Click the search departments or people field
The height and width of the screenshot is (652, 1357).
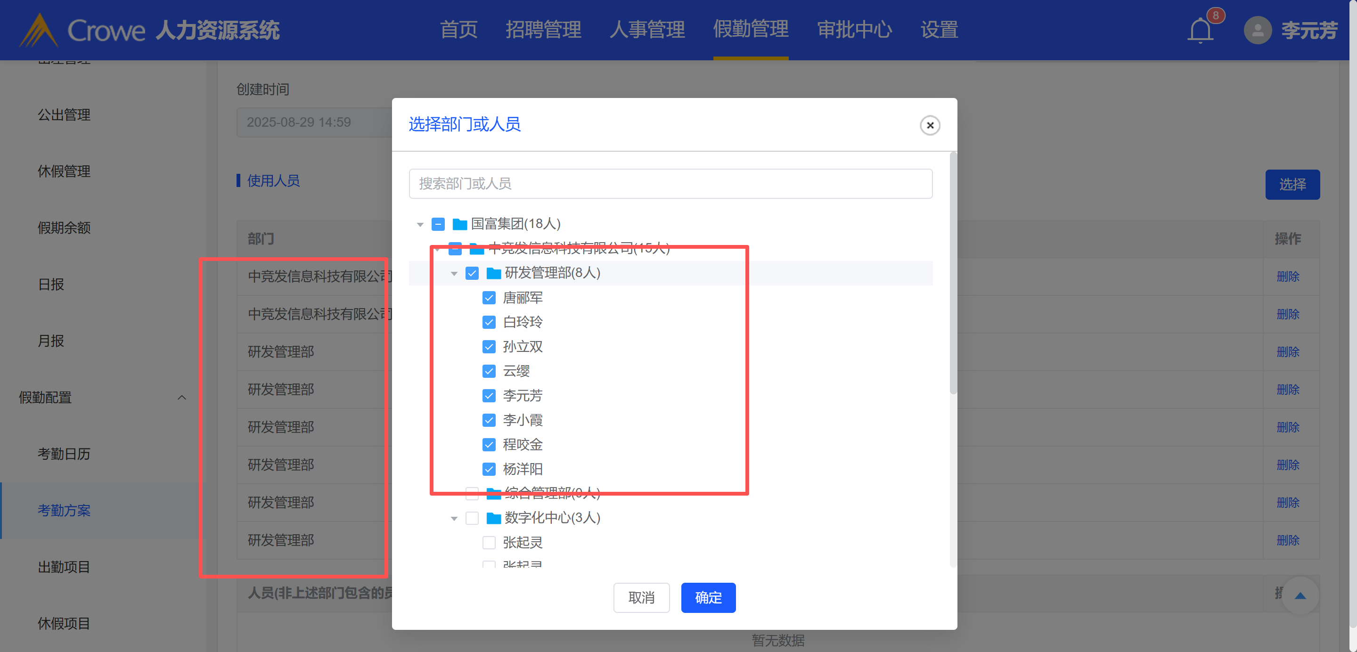click(x=670, y=184)
